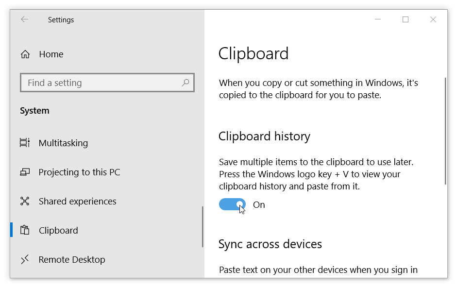Open the Multitasking settings page
The width and height of the screenshot is (456, 287).
click(x=63, y=143)
